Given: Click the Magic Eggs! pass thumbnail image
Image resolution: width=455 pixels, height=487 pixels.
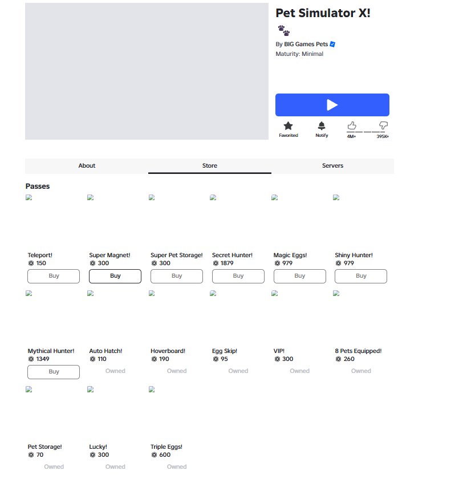Looking at the screenshot, I should 275,197.
